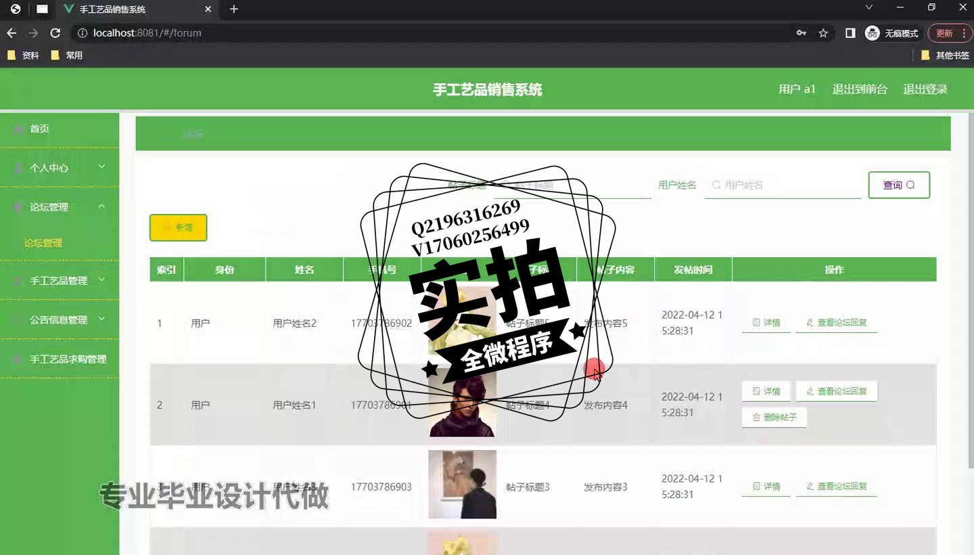
Task: Click 查看论坛回复 for 帖子标题5 row
Action: (836, 323)
